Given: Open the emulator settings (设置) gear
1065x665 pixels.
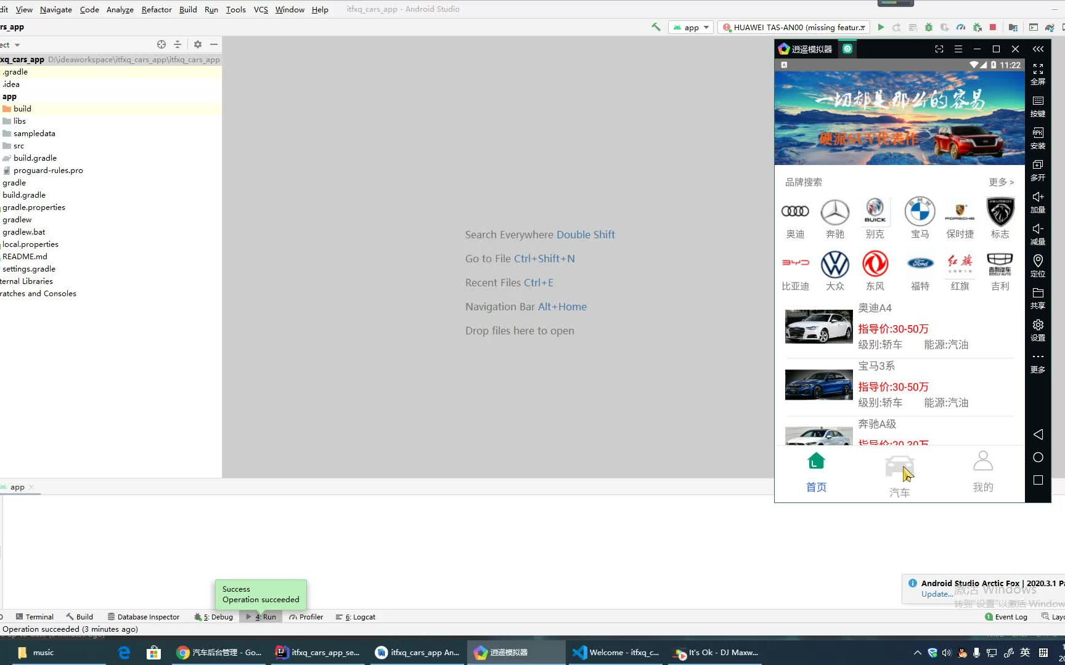Looking at the screenshot, I should 1038,330.
